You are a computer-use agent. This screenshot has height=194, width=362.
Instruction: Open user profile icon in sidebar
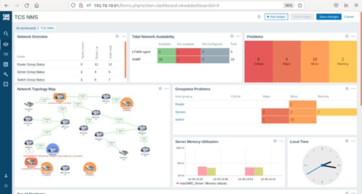tap(6, 176)
